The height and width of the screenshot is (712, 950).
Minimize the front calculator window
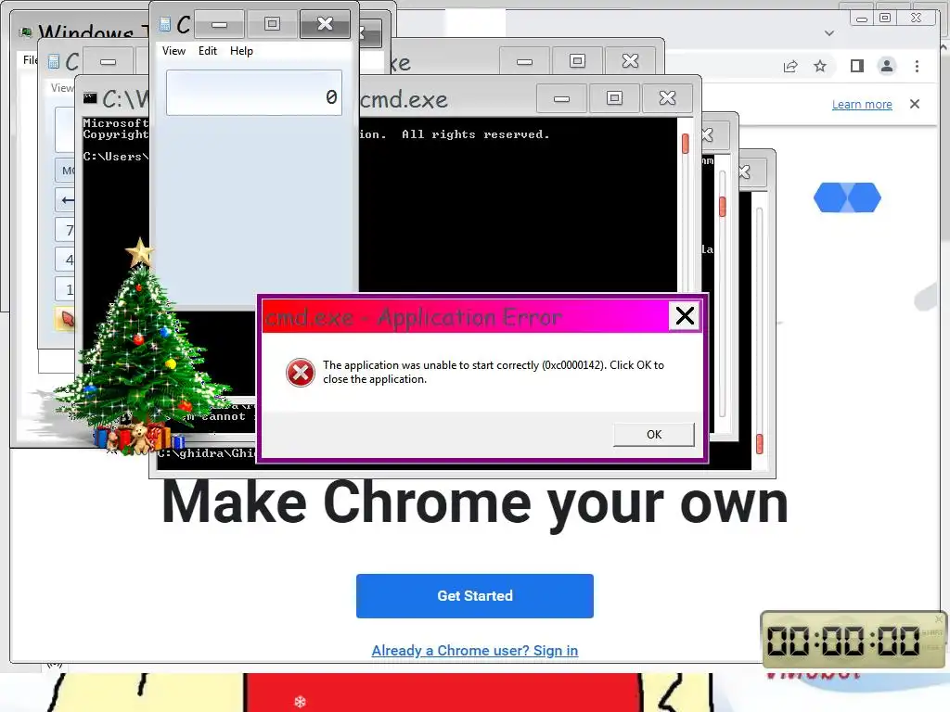click(x=219, y=24)
